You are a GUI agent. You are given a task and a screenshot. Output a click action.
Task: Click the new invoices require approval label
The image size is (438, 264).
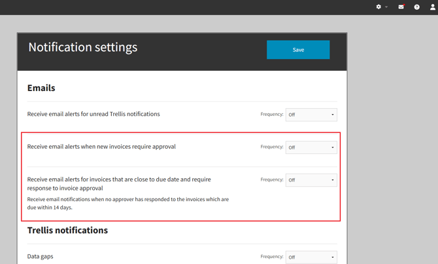[101, 147]
